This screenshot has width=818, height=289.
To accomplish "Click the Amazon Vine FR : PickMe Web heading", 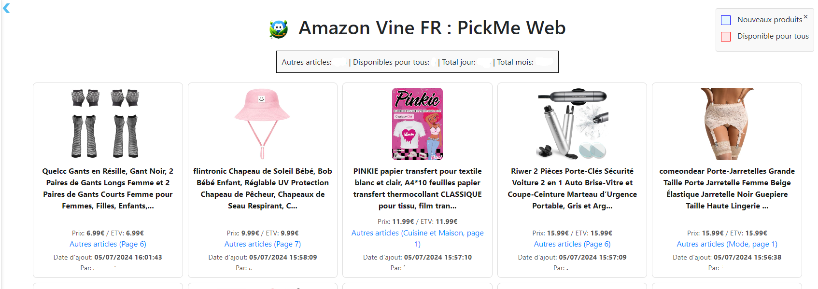I will tap(432, 28).
